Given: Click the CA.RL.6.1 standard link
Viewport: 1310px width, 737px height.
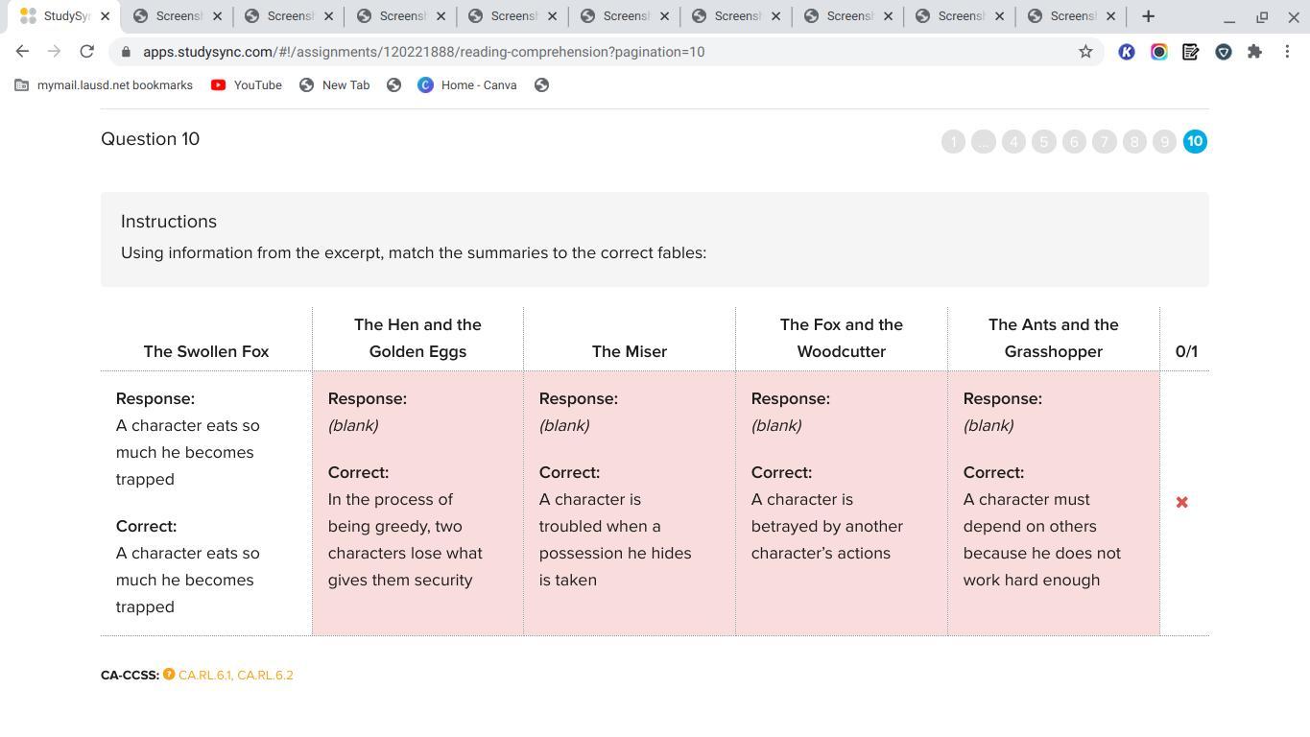Looking at the screenshot, I should click(204, 676).
